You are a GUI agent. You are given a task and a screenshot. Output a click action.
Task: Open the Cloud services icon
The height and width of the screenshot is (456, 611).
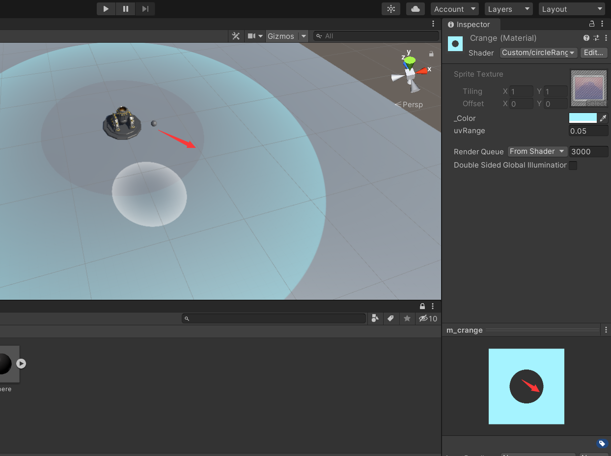point(416,9)
